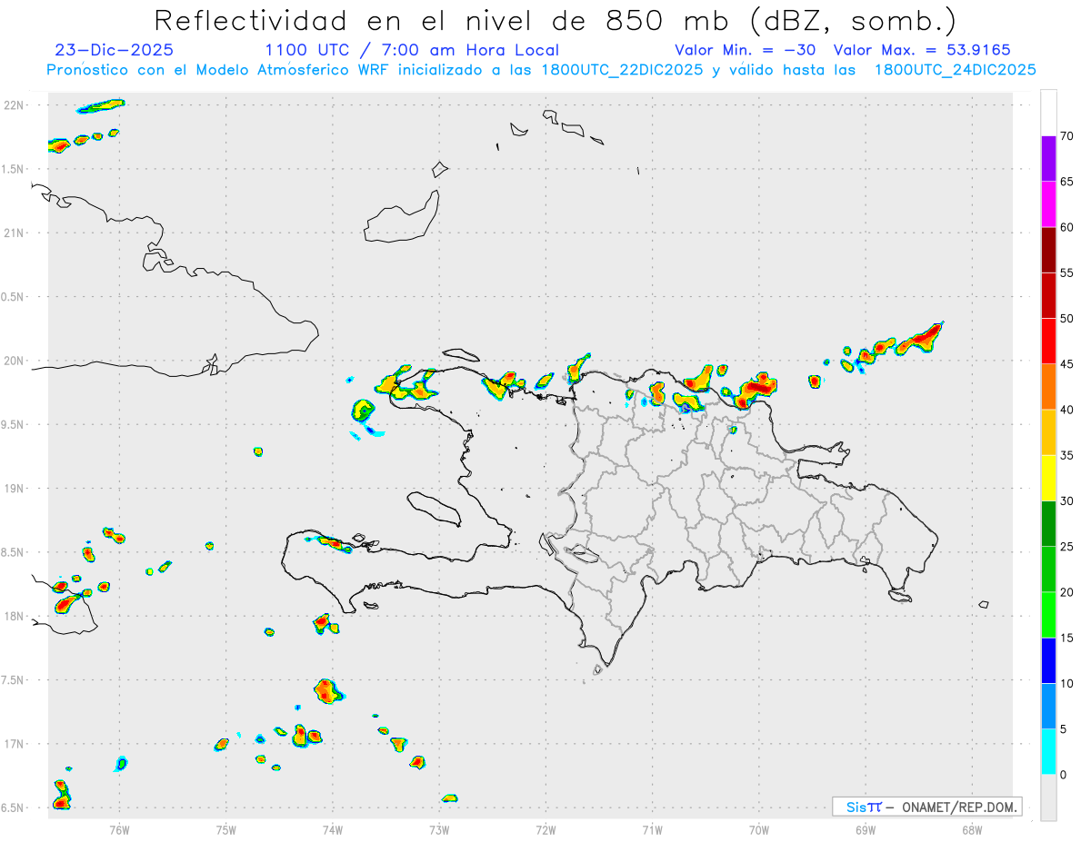
Task: Click the '18N' latitude label
Action: point(15,617)
